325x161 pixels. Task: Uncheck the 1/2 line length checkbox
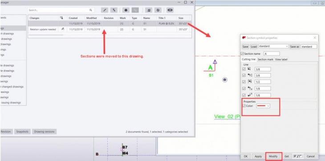point(244,82)
